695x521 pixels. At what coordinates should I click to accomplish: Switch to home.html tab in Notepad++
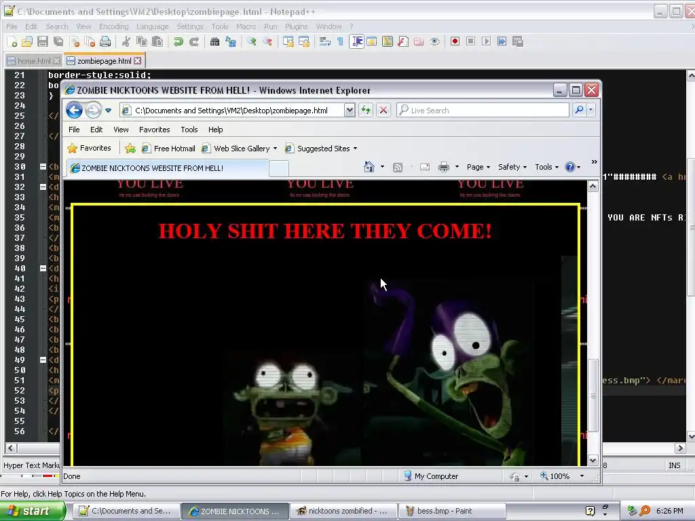34,60
